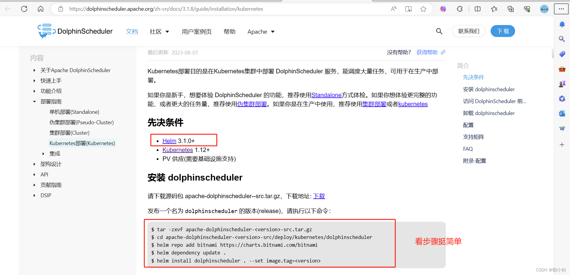Open the Kubernetes 1.12+ link
Image resolution: width=570 pixels, height=275 pixels.
click(x=178, y=150)
